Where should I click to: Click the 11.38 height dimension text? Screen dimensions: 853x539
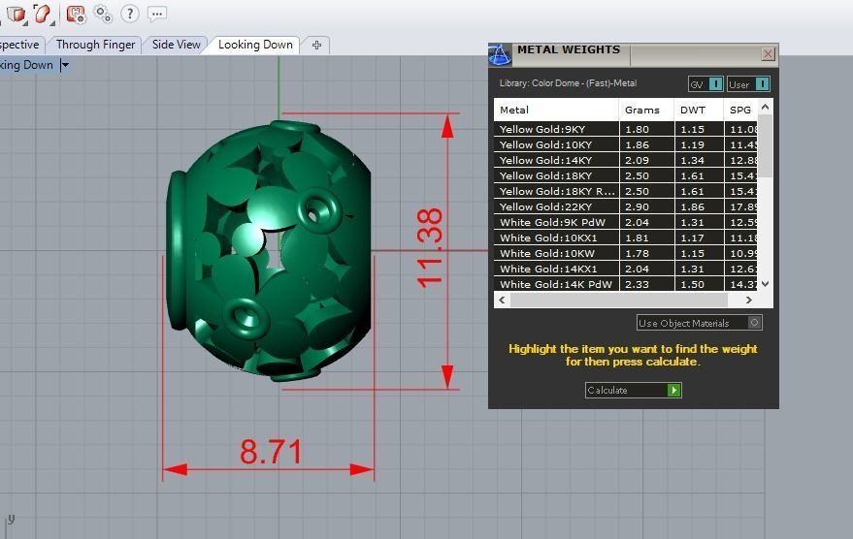point(430,248)
